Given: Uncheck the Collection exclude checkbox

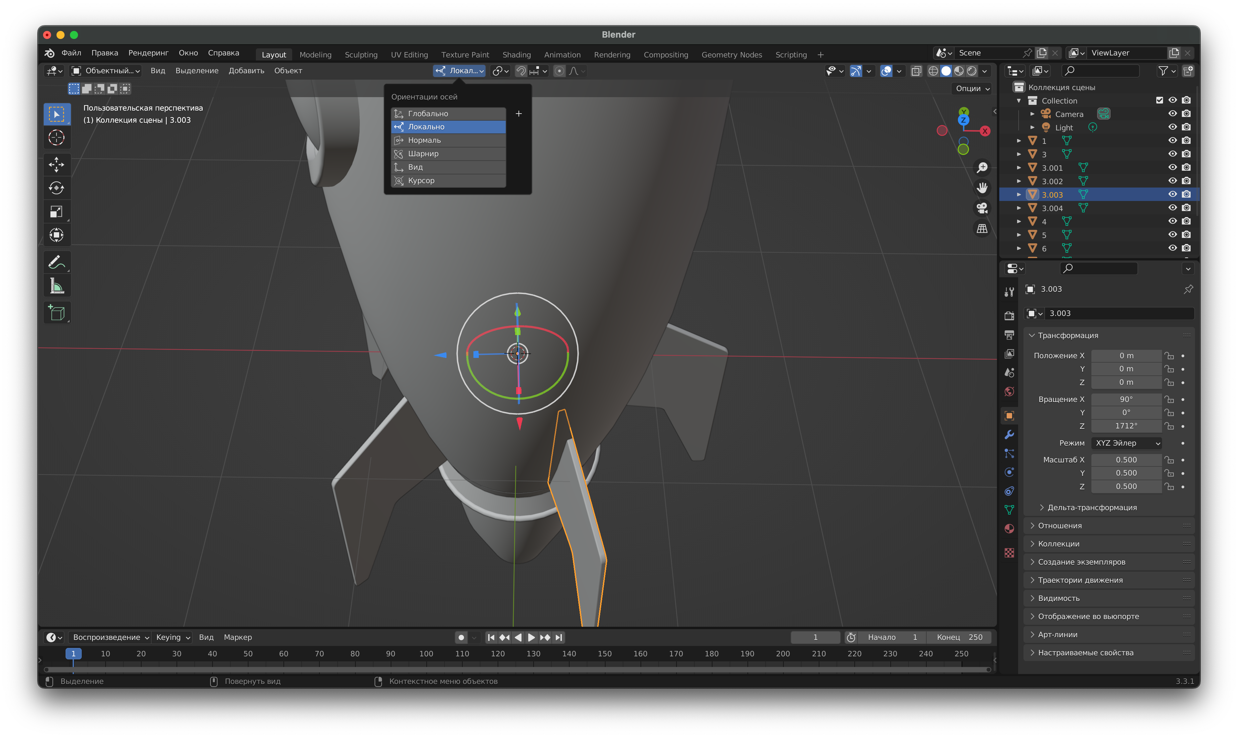Looking at the screenshot, I should pos(1159,100).
